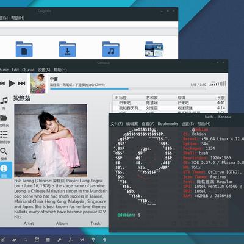244x244 pixels.
Task: Open the PDF reader taskbar icon
Action: (71, 240)
